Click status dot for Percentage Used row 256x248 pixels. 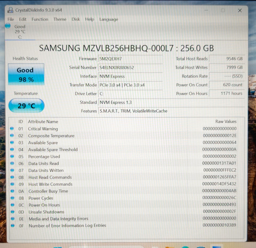coord(12,156)
